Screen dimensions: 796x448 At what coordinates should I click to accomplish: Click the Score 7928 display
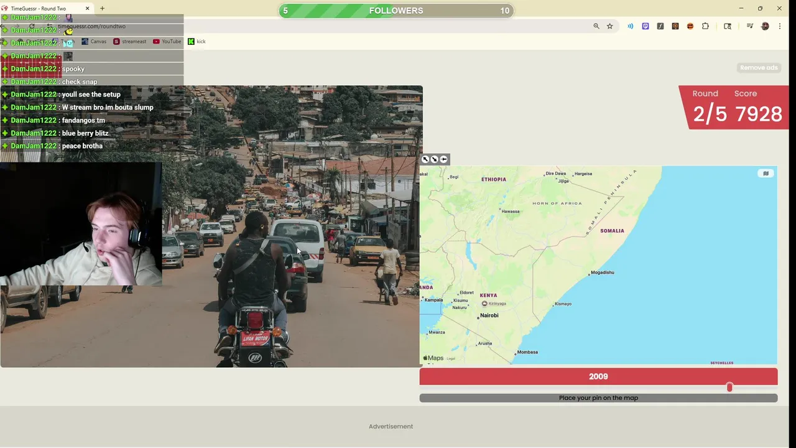[758, 107]
